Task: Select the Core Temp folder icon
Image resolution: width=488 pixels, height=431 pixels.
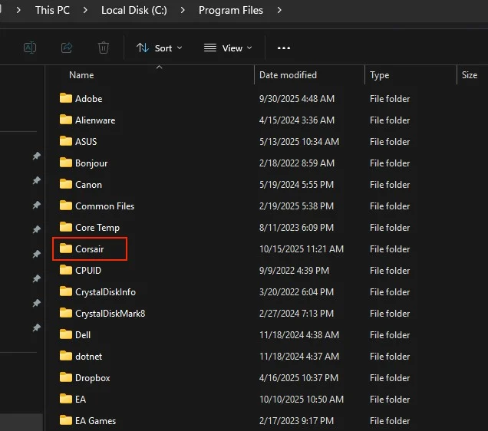Action: (x=66, y=227)
